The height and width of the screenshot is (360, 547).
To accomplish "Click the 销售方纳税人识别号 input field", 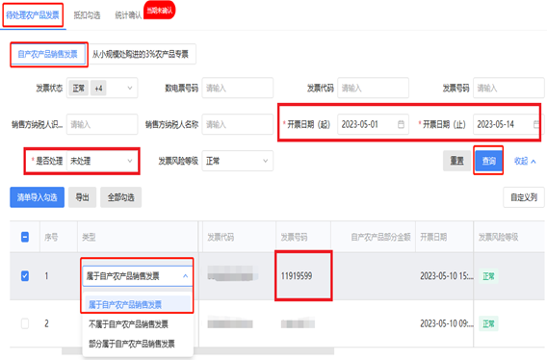I will click(102, 124).
